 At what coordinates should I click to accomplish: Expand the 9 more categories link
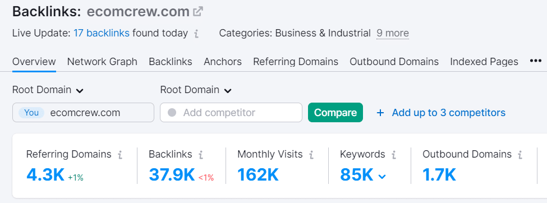point(393,34)
